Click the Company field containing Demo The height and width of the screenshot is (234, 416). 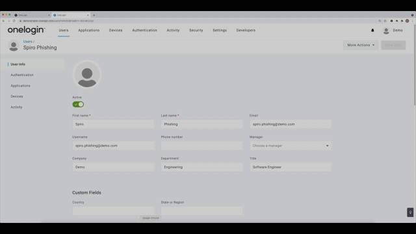113,167
